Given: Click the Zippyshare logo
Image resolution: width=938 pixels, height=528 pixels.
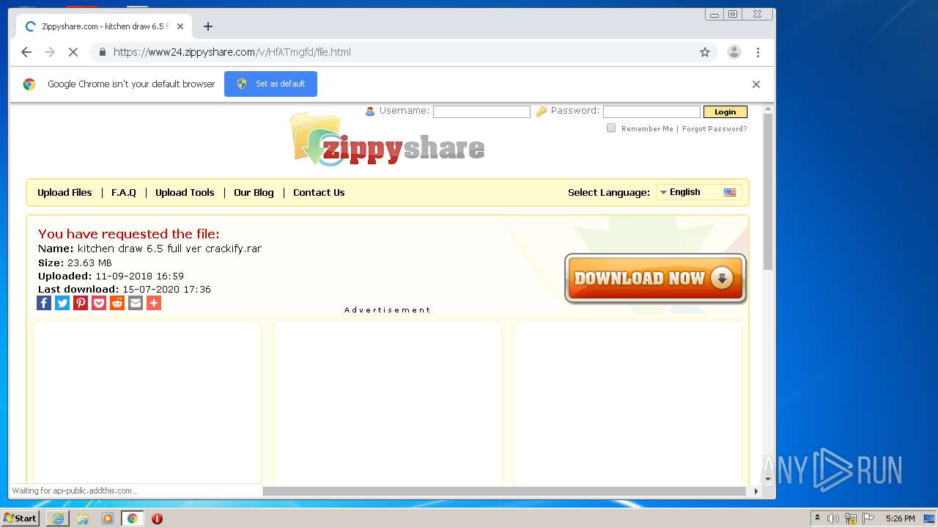Looking at the screenshot, I should (x=388, y=139).
